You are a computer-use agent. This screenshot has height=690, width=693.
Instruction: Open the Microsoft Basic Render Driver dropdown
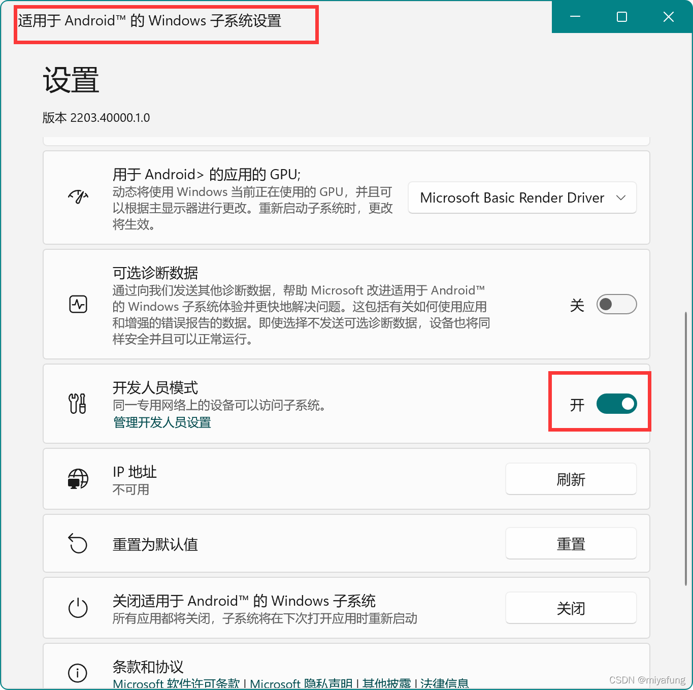click(522, 198)
